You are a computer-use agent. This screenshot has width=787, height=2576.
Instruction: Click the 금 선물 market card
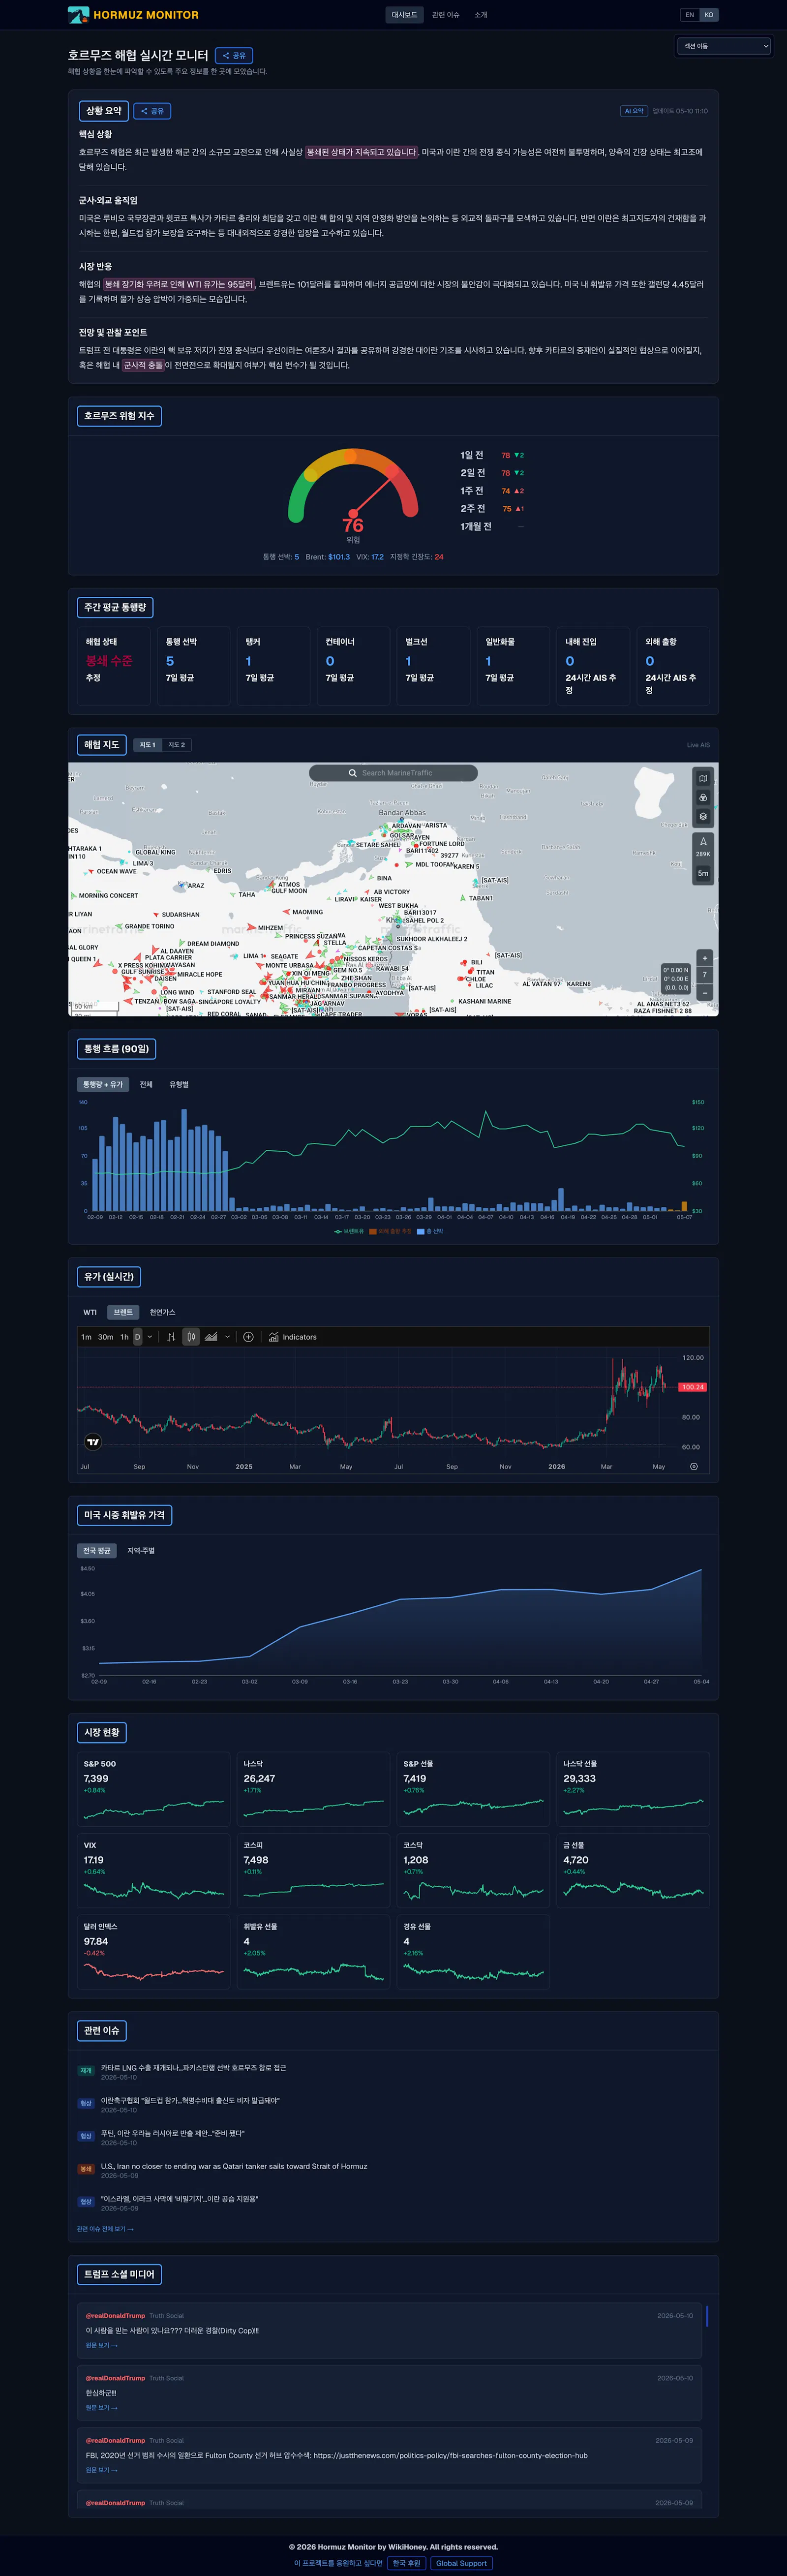point(633,1871)
